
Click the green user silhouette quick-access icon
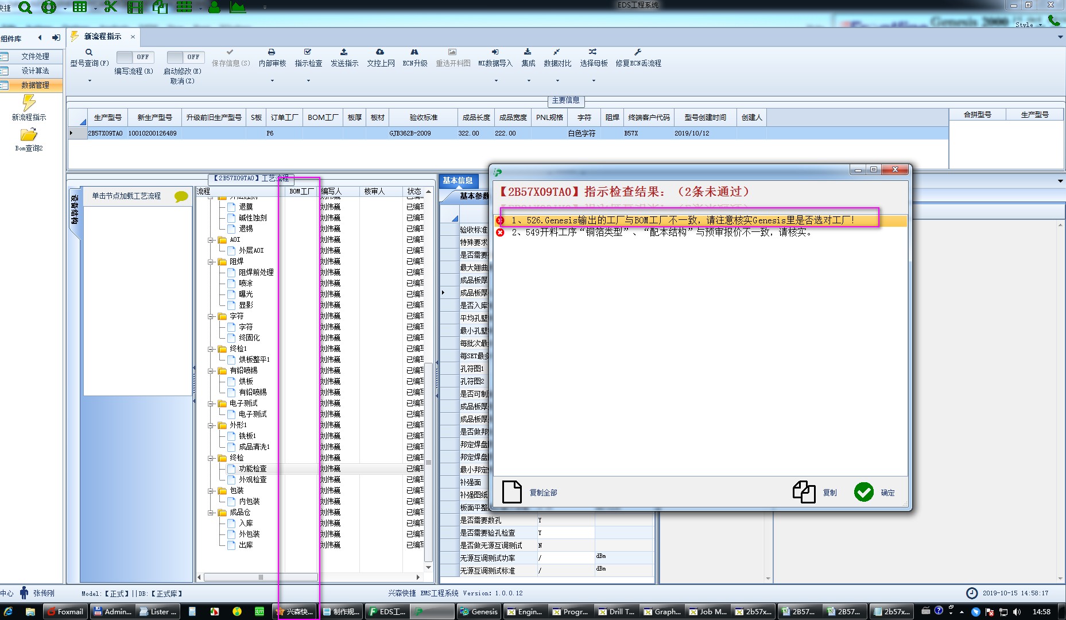tap(214, 7)
